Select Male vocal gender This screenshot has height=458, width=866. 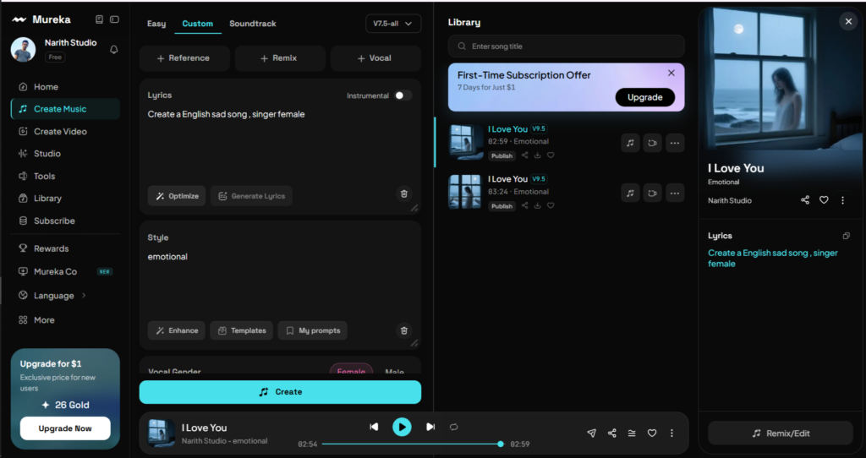tap(394, 371)
